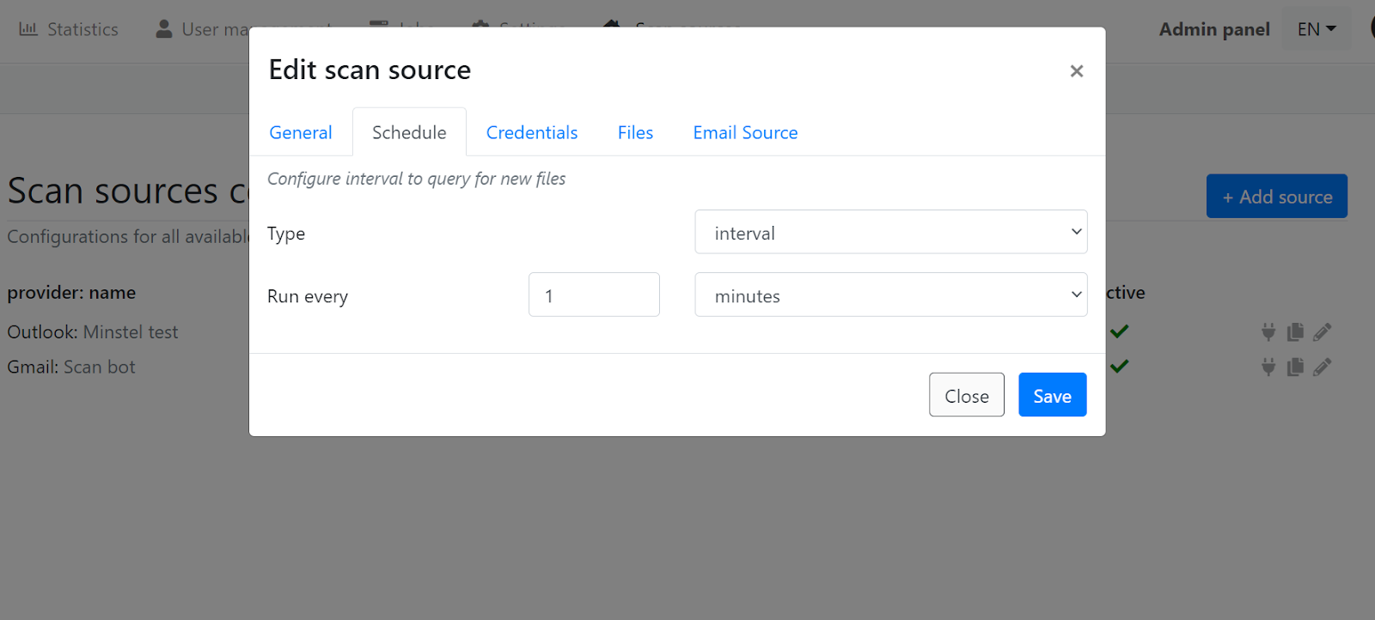Click the copy icon for Gmail source

tap(1295, 368)
